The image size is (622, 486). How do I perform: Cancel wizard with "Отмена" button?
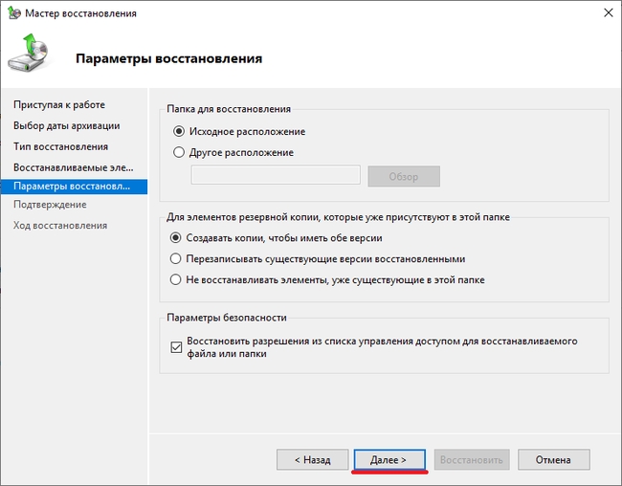554,459
